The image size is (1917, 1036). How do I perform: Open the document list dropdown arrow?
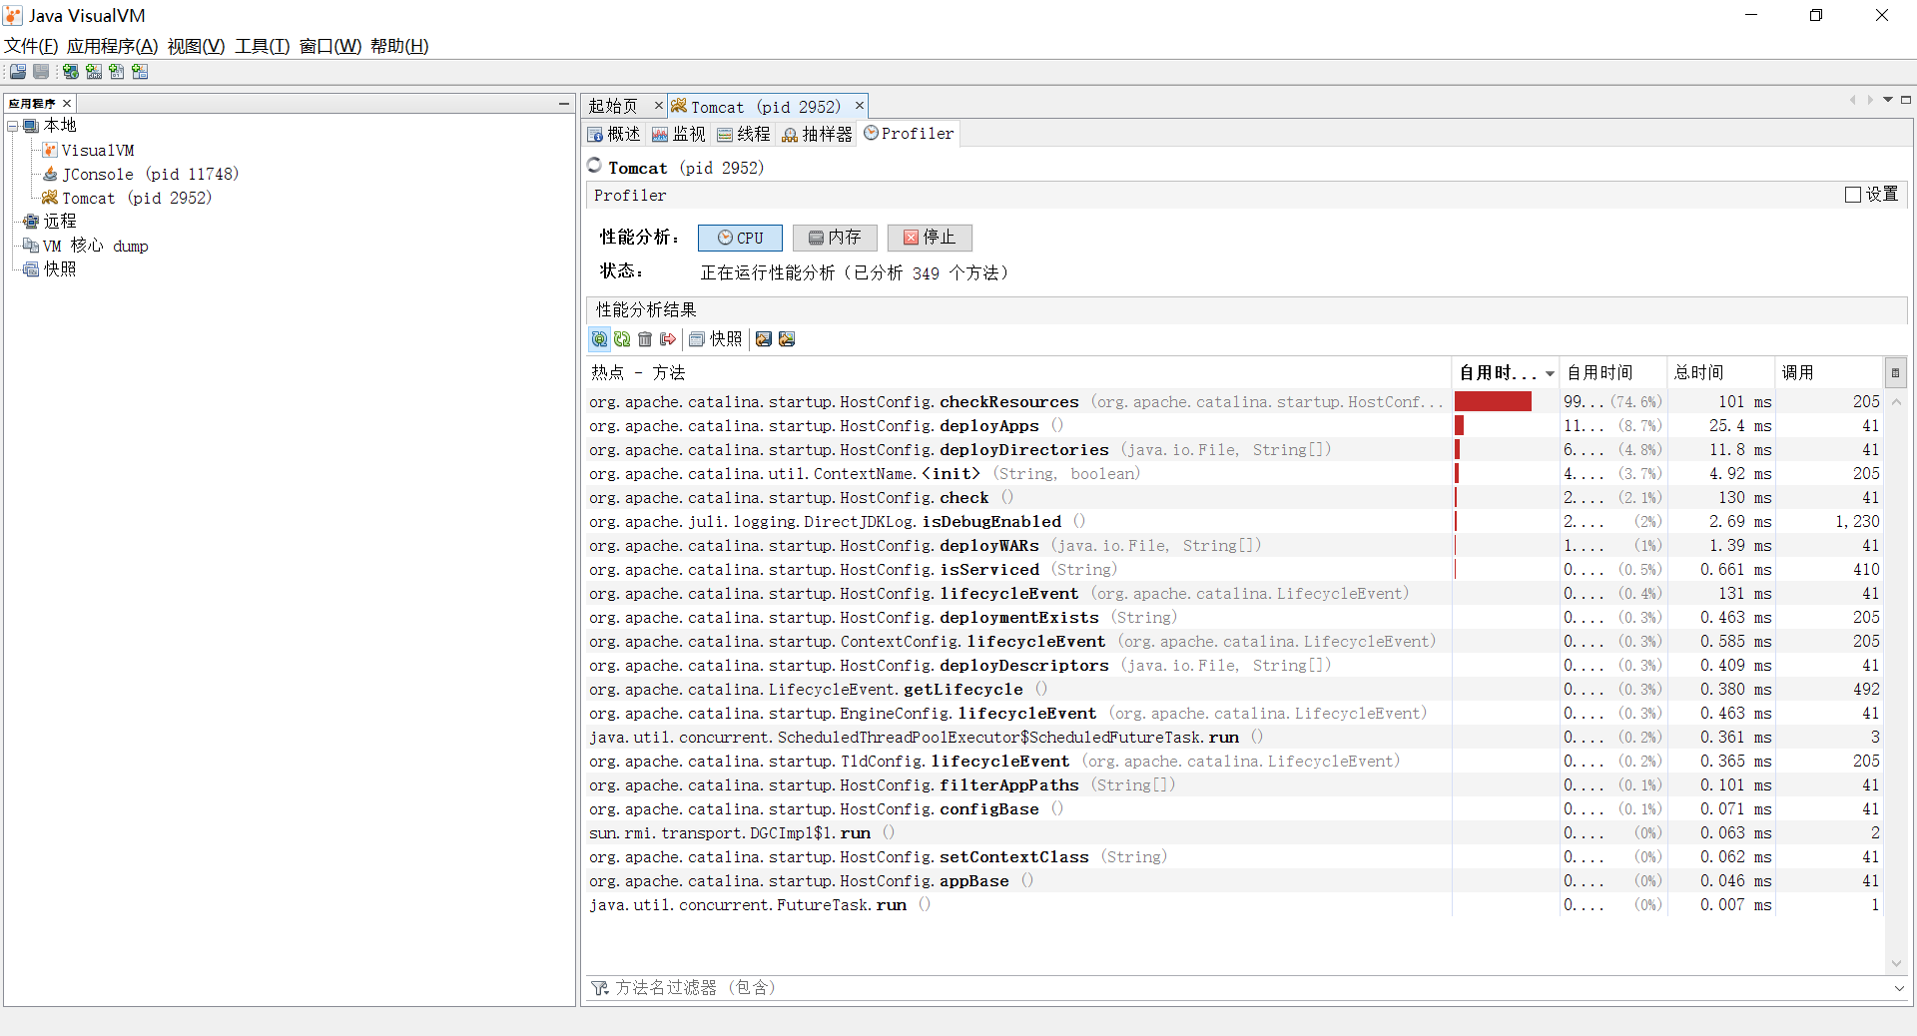pos(1888,100)
